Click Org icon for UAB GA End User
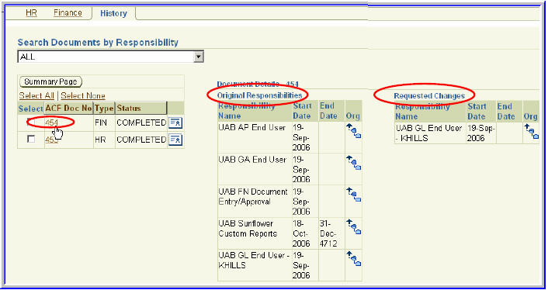 [x=354, y=163]
